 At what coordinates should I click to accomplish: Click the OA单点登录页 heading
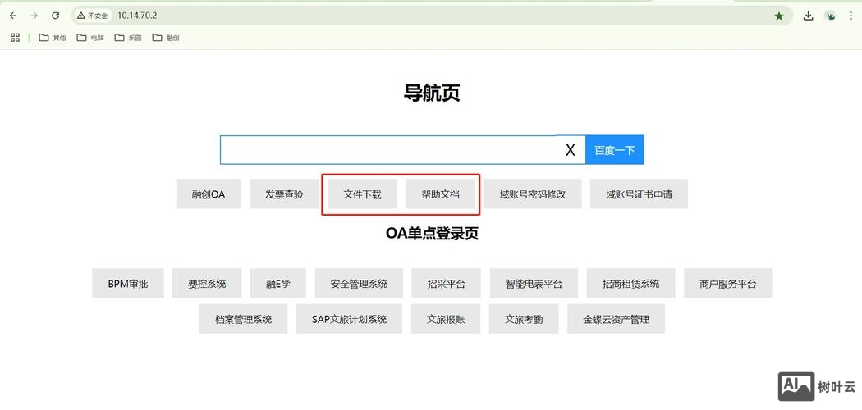pyautogui.click(x=432, y=233)
